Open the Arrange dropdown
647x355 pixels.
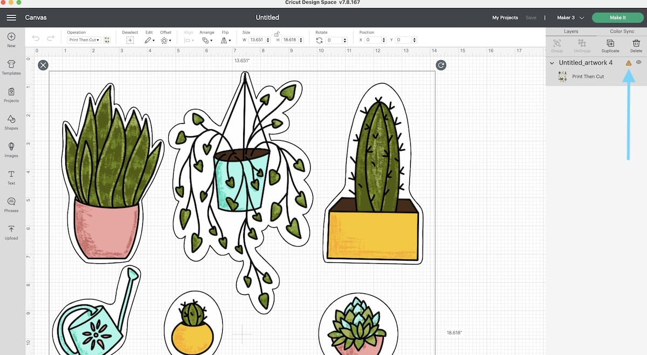pos(207,40)
